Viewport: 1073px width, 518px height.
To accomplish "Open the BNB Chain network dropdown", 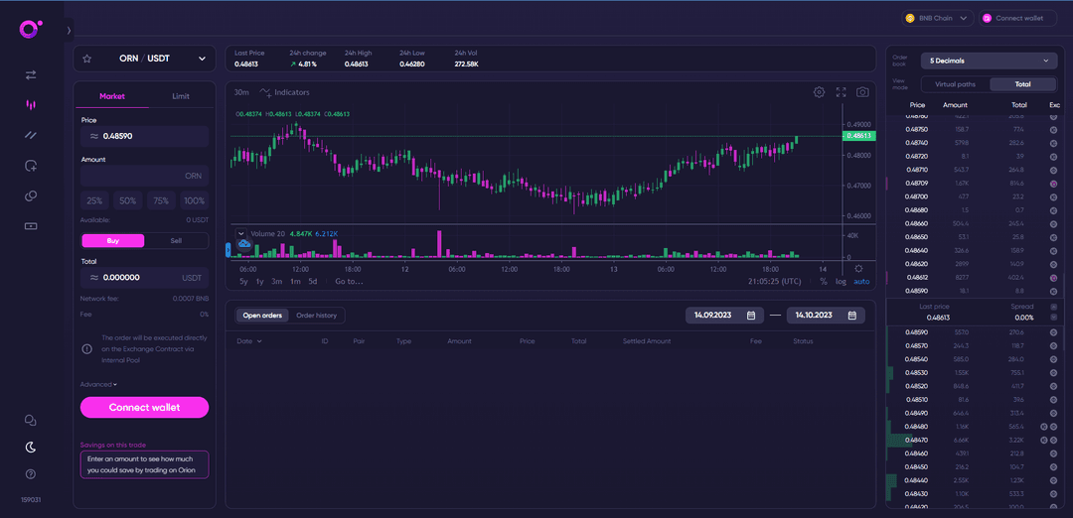I will [938, 19].
